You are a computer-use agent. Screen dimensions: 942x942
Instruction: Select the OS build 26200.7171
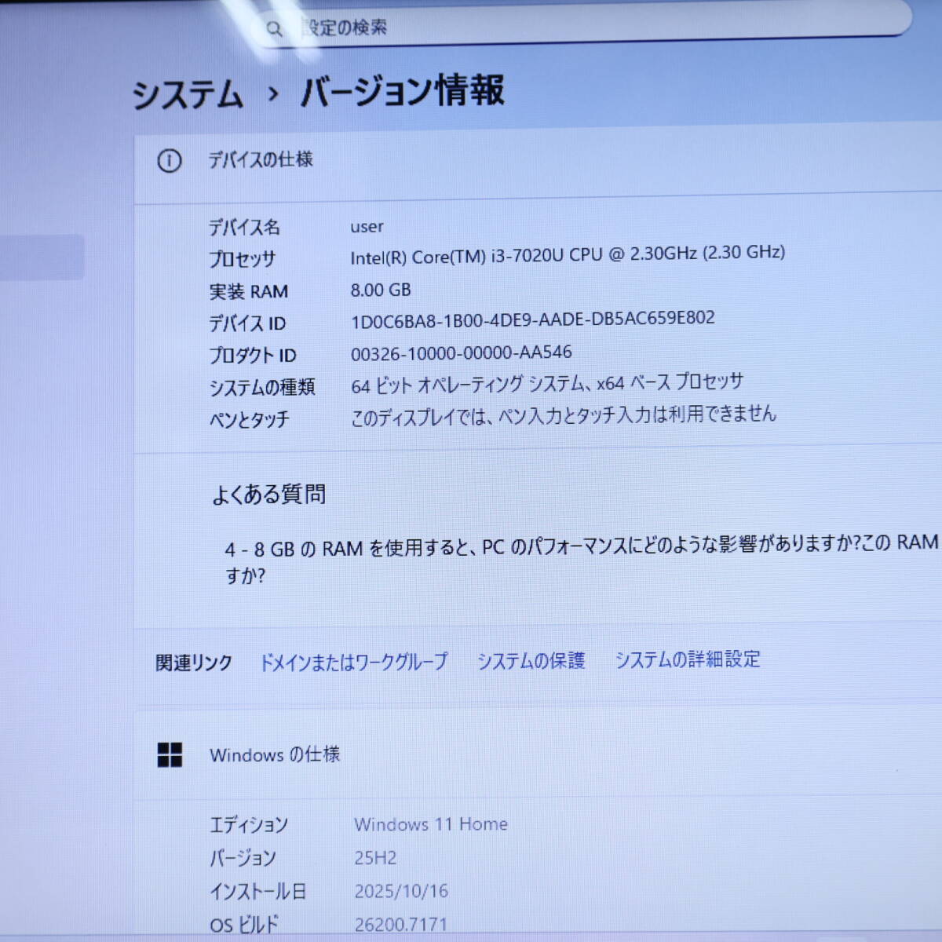tap(401, 925)
